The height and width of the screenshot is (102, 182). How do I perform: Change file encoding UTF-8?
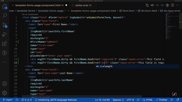[130, 100]
